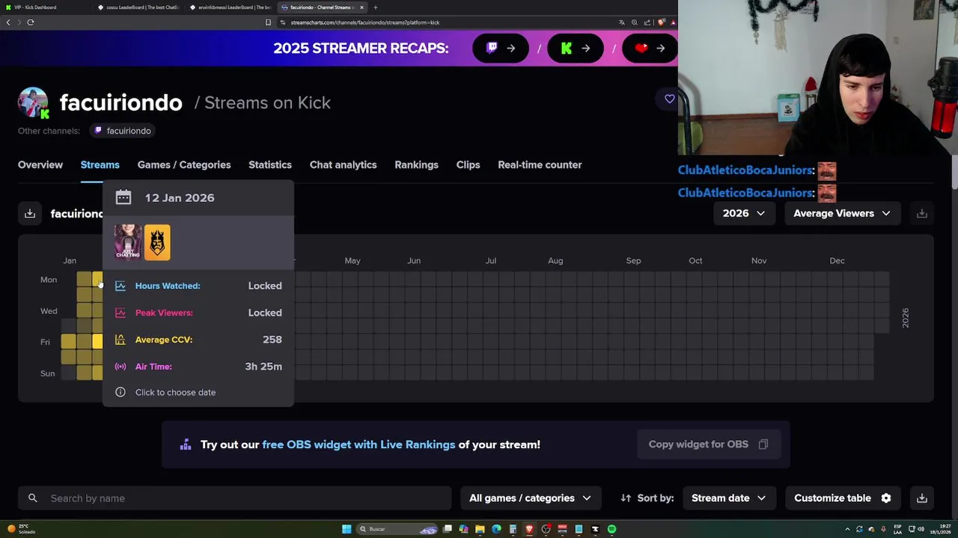Download the streams table data

922,498
